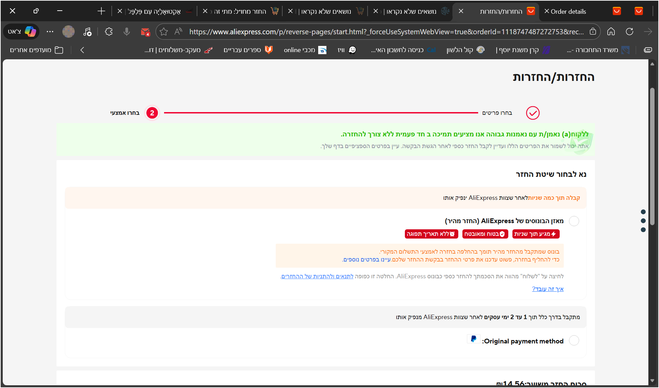Expand bookmarks overflow chevron
Image resolution: width=659 pixels, height=388 pixels.
[82, 50]
